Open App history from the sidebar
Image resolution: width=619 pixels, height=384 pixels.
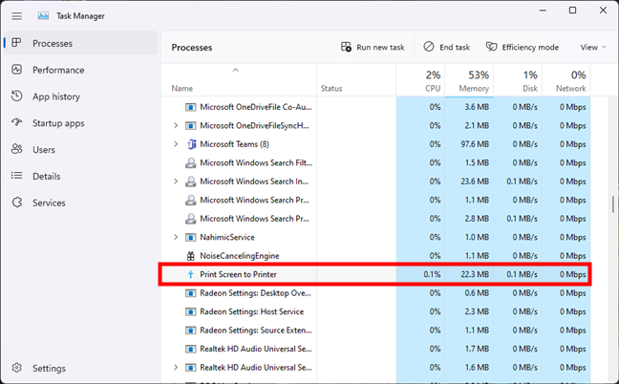17,96
